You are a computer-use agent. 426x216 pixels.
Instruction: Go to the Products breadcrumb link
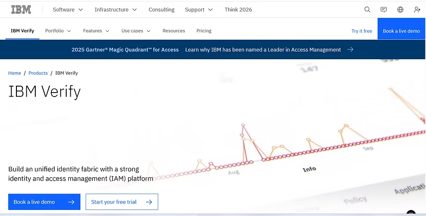[38, 73]
